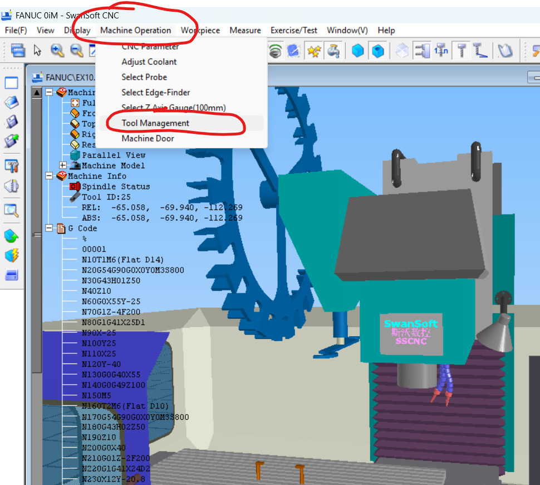Toggle the faded transparent cube toolbar icon
Image resolution: width=540 pixels, height=485 pixels.
click(401, 51)
